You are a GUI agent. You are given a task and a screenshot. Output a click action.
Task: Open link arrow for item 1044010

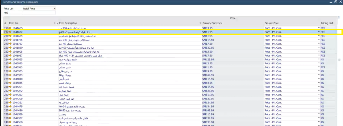point(10,79)
